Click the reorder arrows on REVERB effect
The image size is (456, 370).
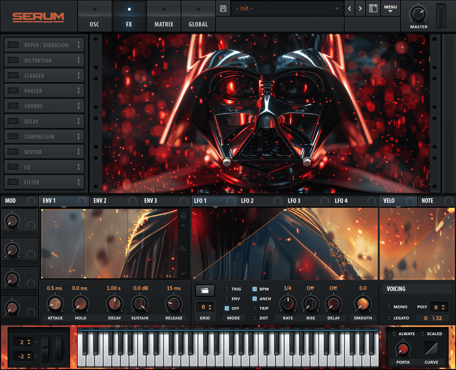(x=79, y=152)
